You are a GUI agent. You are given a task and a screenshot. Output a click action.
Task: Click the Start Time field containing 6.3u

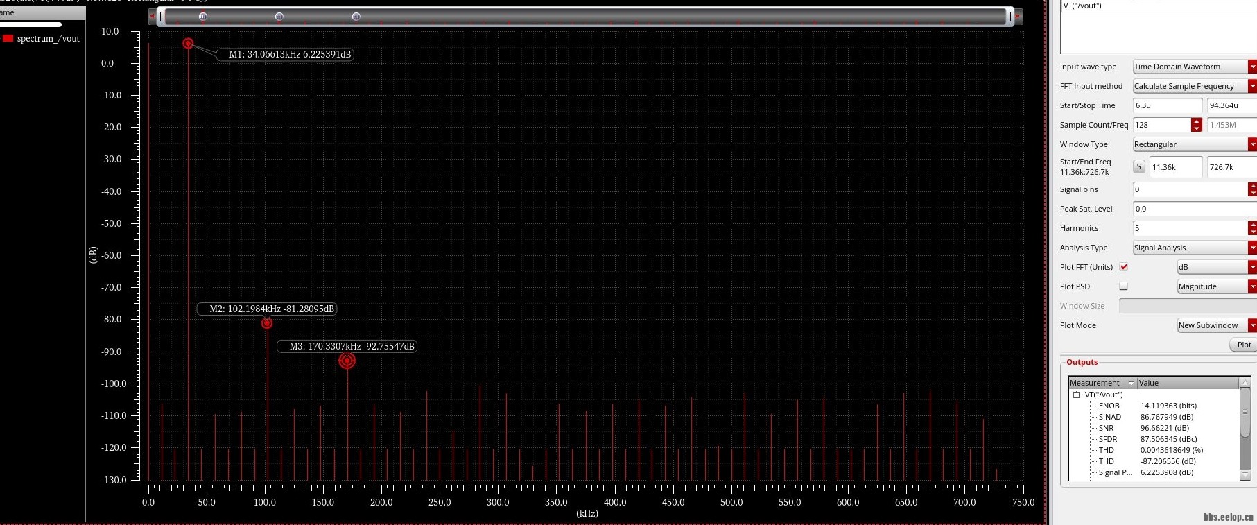coord(1167,105)
